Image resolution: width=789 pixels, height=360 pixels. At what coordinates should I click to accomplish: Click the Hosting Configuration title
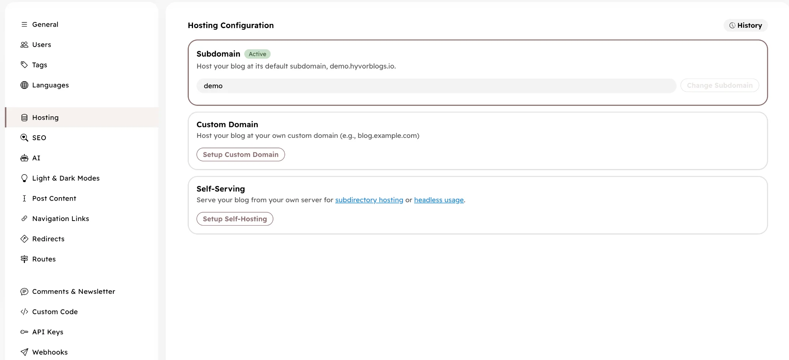pos(231,25)
